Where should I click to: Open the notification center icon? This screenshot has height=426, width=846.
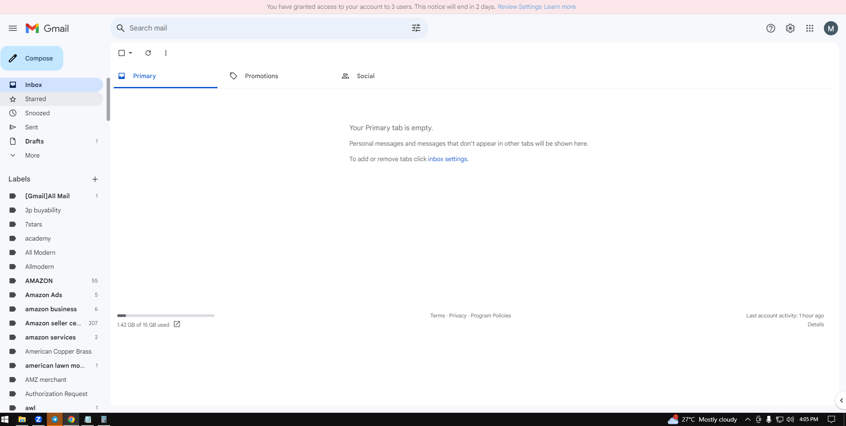point(831,419)
